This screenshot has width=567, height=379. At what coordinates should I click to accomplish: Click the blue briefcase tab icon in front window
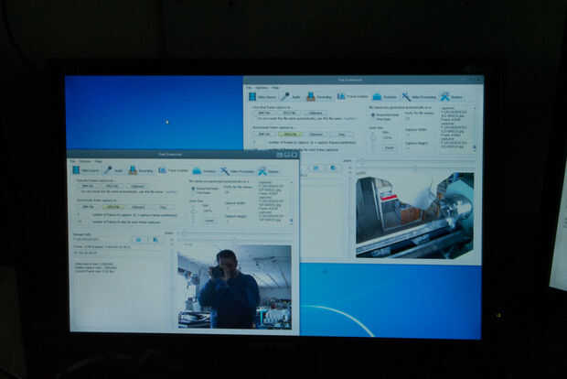click(197, 170)
